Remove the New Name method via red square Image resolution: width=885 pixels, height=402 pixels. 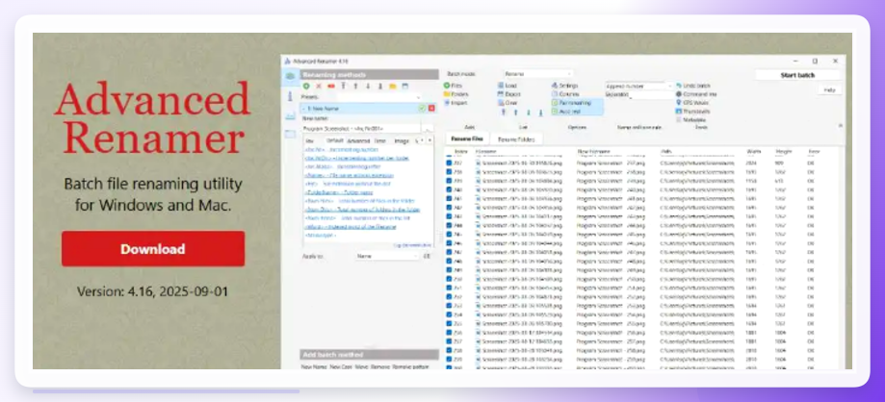[431, 108]
